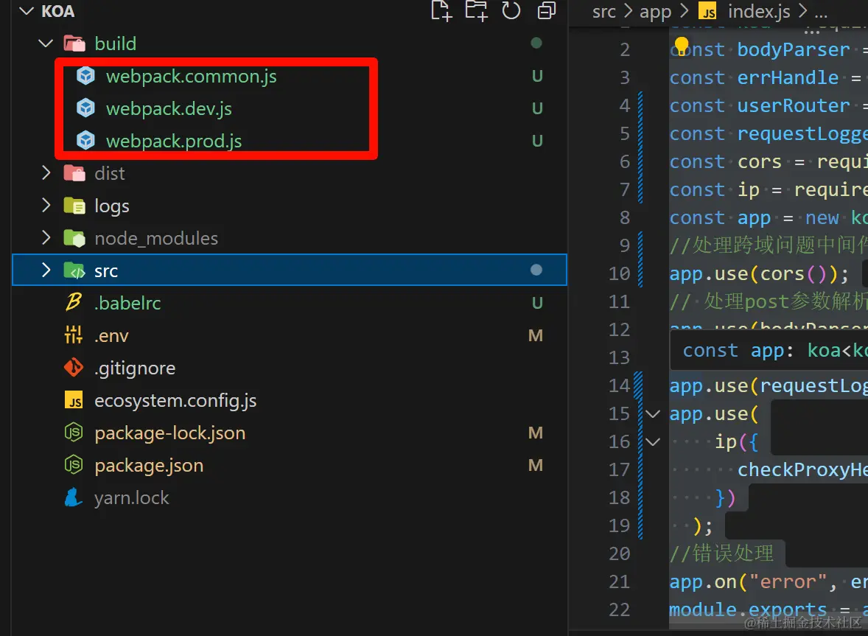The height and width of the screenshot is (636, 868).
Task: Click the lightbulb quick-fix icon on line 2
Action: [x=682, y=46]
